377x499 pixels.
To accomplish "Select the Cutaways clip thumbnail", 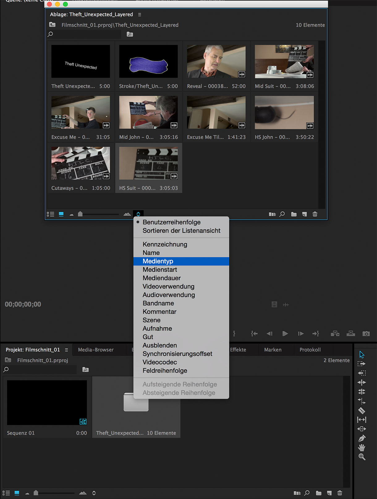I will click(81, 163).
